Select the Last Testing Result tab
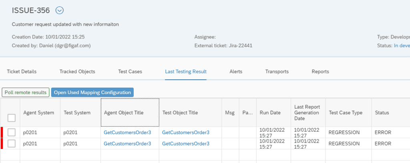Viewport: 410px width, 163px height. coord(186,71)
